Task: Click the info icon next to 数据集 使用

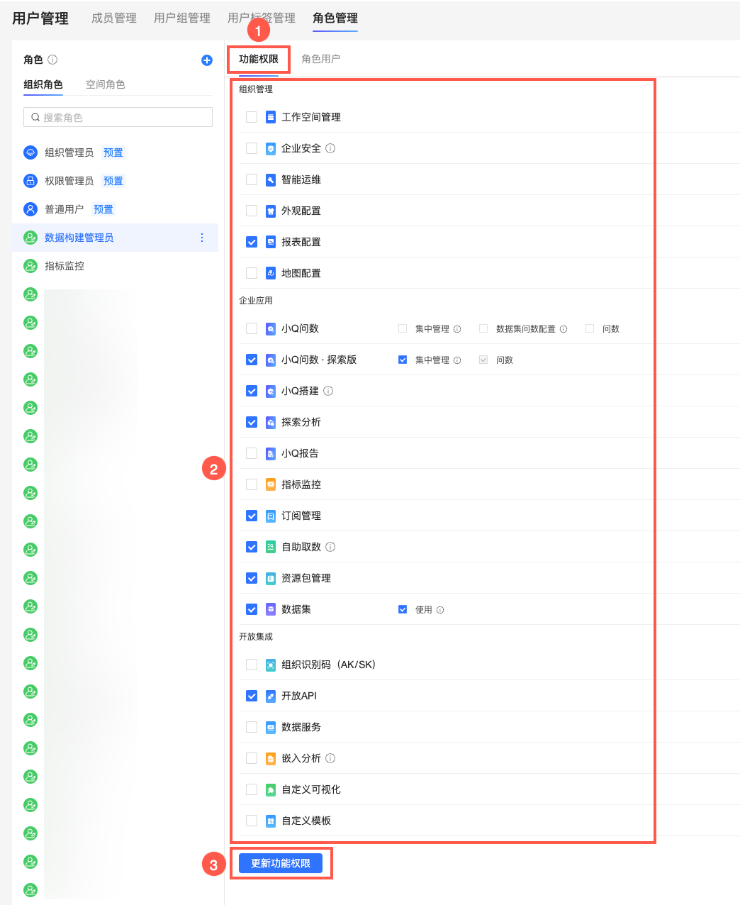Action: 440,610
